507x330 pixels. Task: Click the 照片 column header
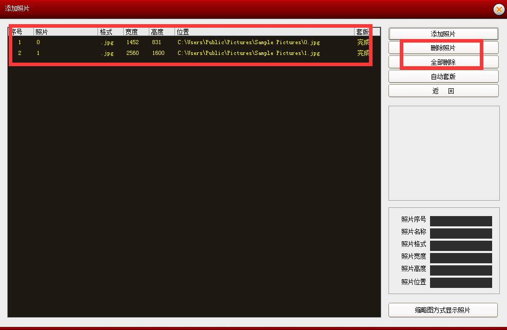(x=65, y=32)
